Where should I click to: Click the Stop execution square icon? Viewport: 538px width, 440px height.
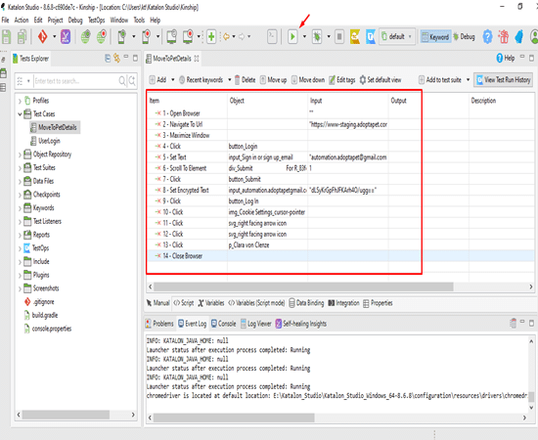point(339,36)
